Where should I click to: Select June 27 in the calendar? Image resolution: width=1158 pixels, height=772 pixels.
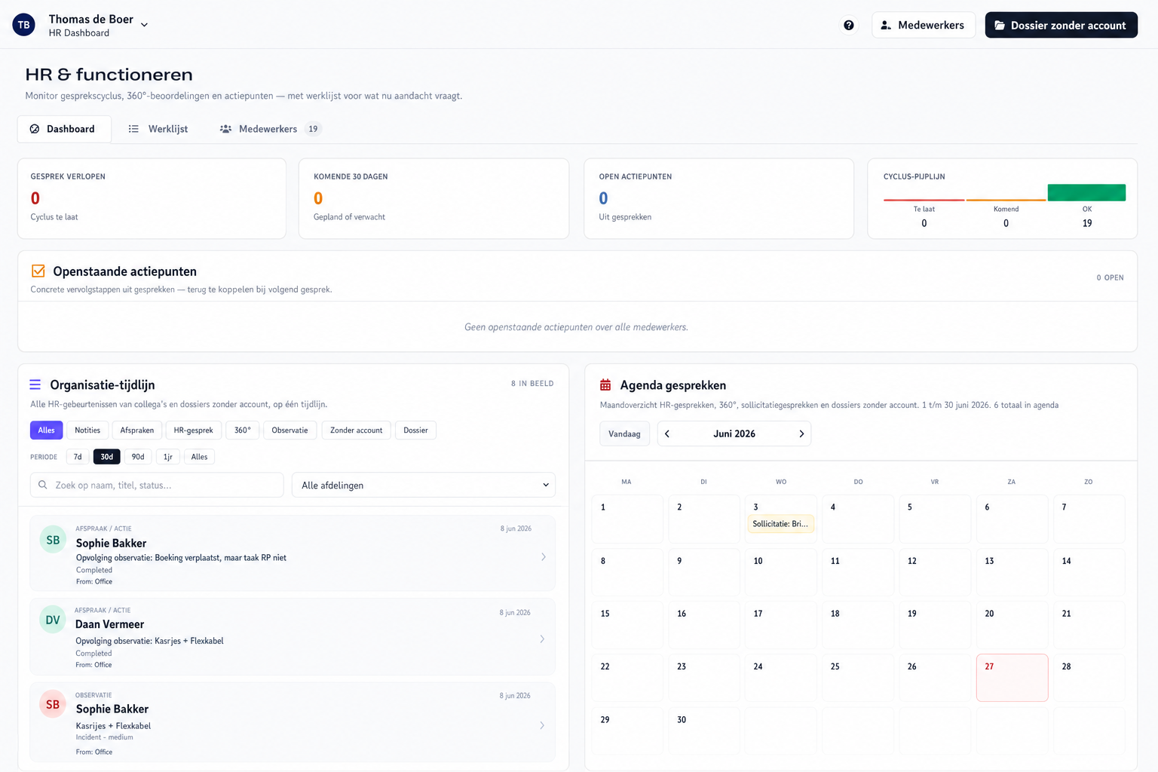click(1012, 678)
